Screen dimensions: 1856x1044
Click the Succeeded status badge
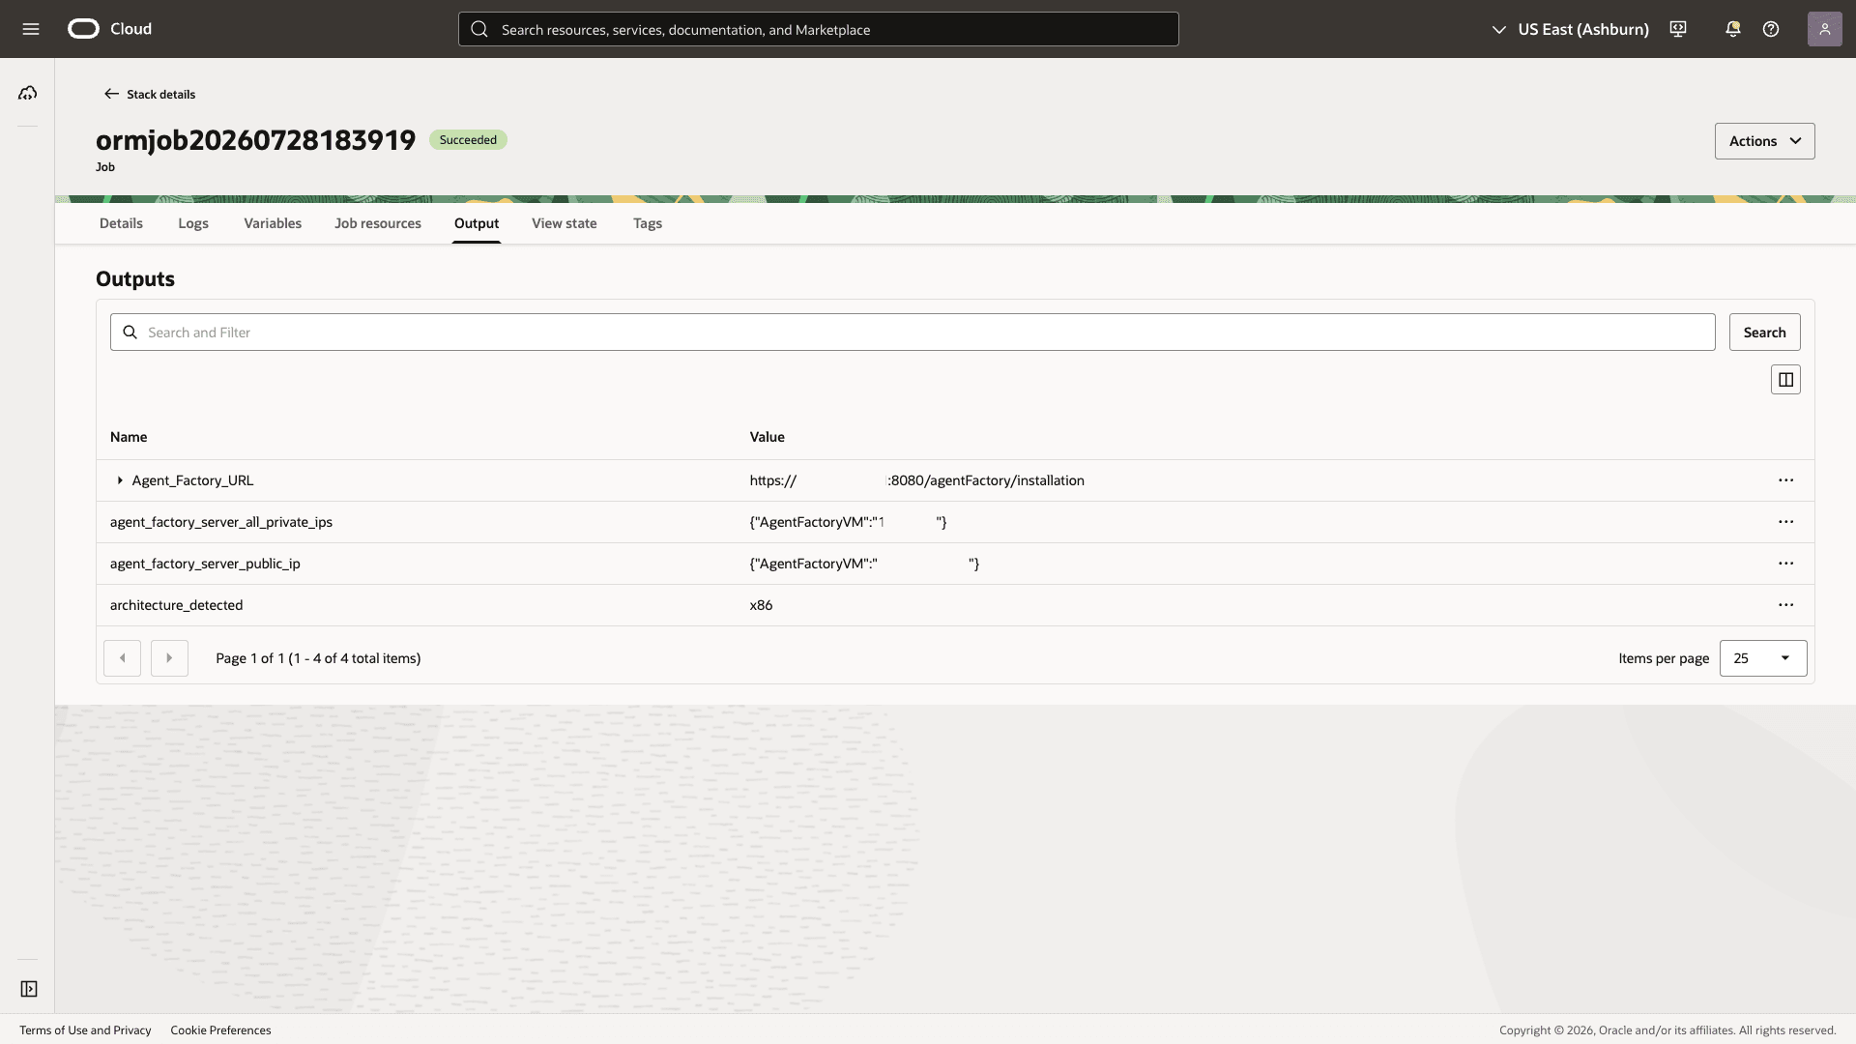click(x=468, y=140)
